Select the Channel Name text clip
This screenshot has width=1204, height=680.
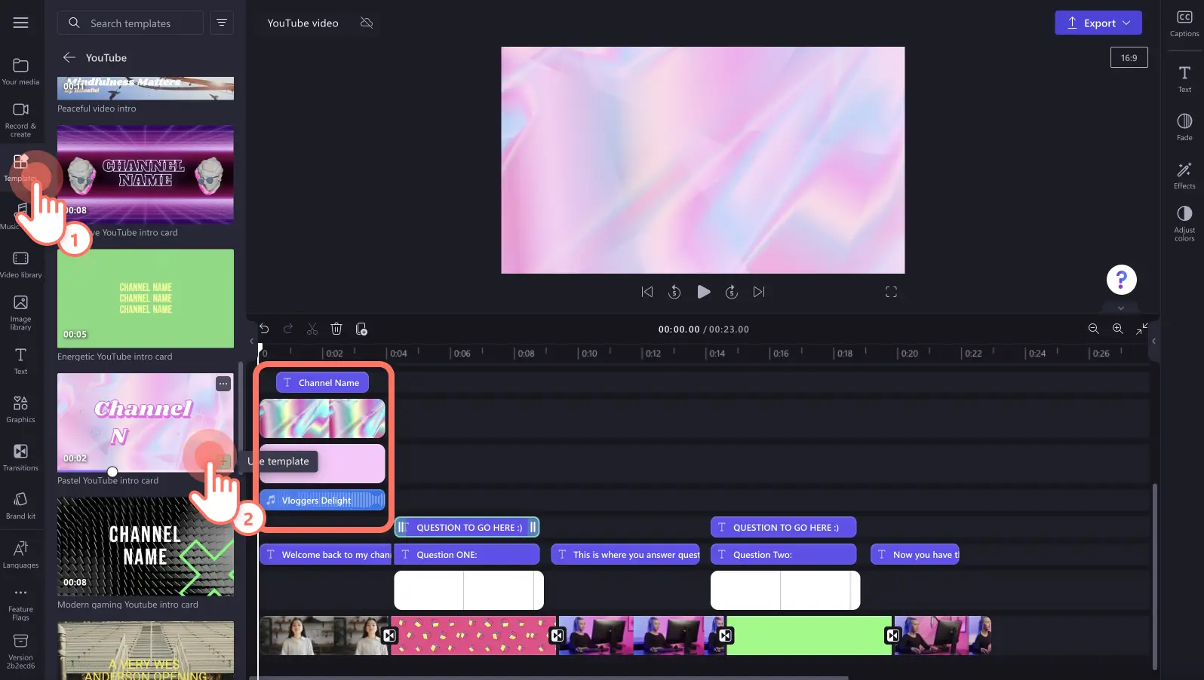point(322,382)
